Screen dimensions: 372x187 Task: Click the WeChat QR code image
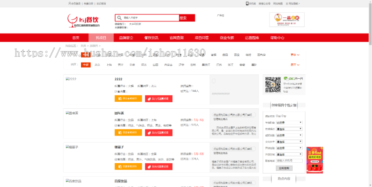273,84
